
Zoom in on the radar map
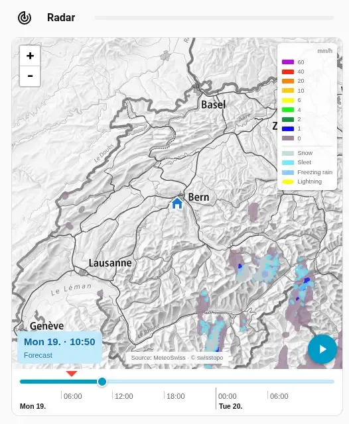tap(30, 56)
